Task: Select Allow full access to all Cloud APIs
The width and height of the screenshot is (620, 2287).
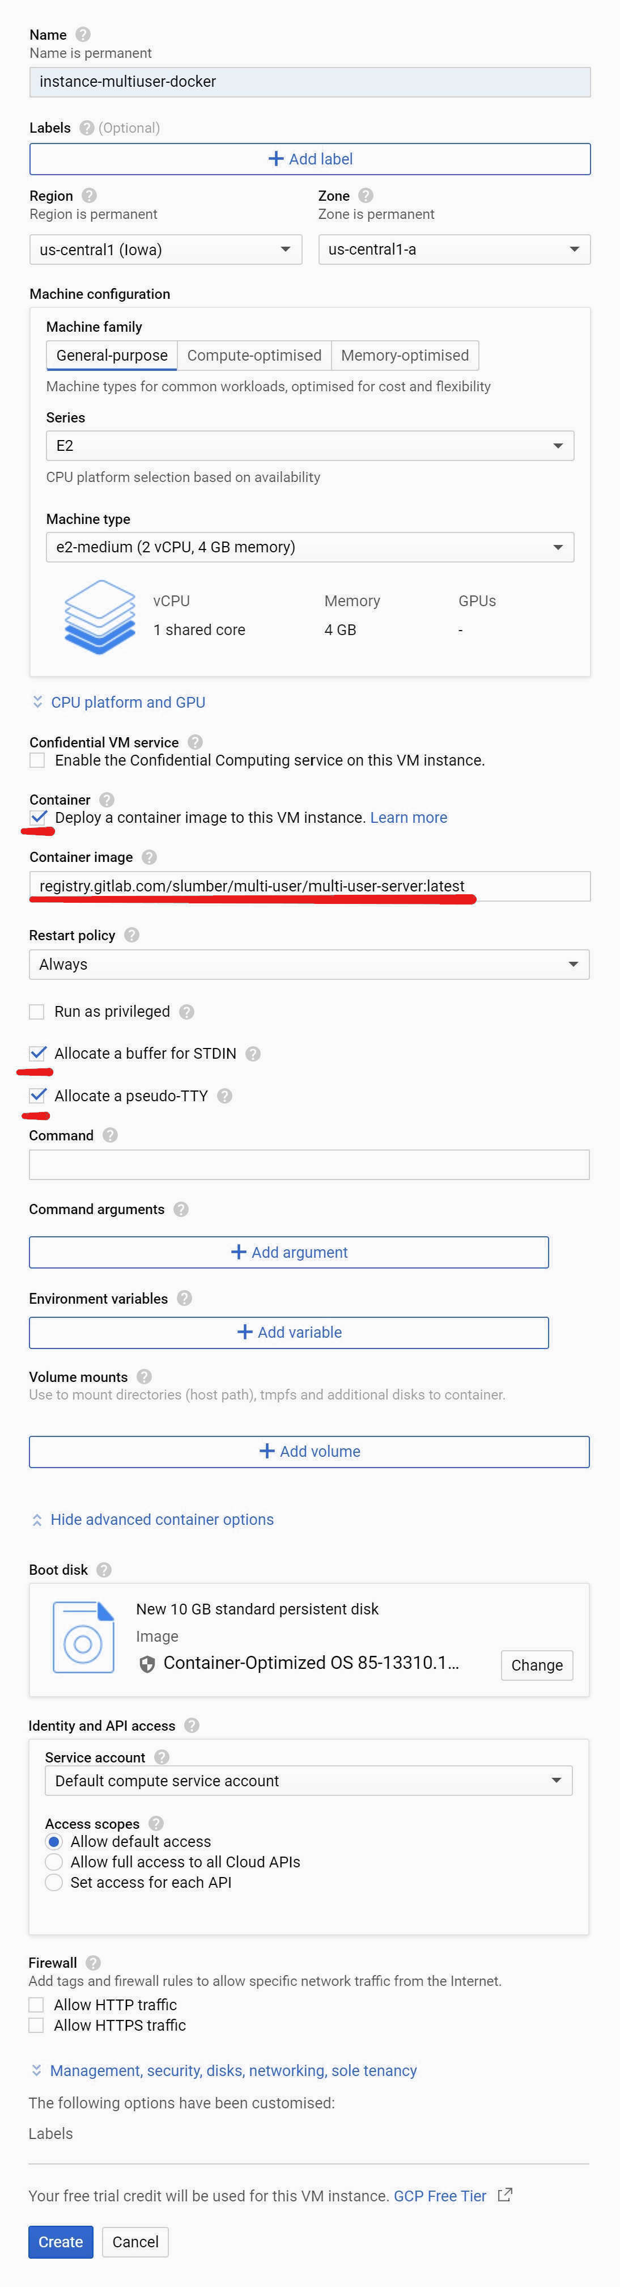Action: 53,1862
